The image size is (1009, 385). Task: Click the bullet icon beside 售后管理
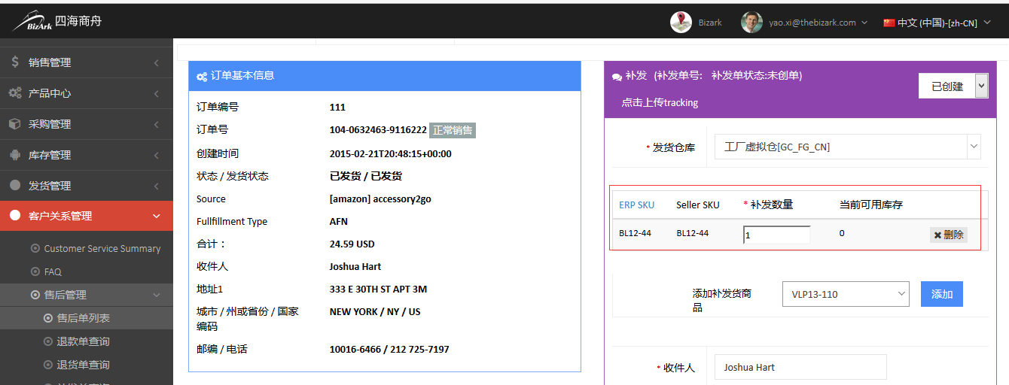(35, 295)
